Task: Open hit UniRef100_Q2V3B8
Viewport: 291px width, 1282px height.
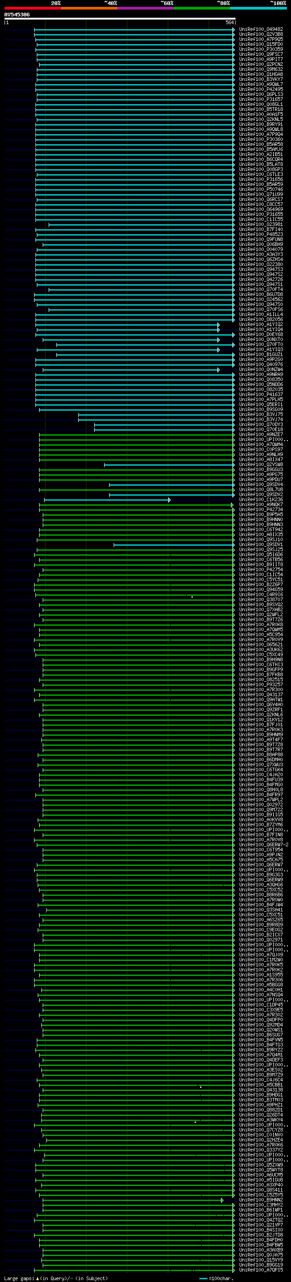Action: 261,35
